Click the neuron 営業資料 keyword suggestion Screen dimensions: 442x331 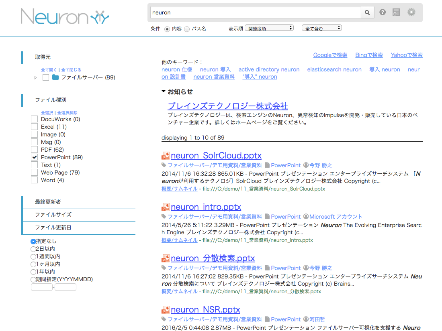click(x=214, y=77)
